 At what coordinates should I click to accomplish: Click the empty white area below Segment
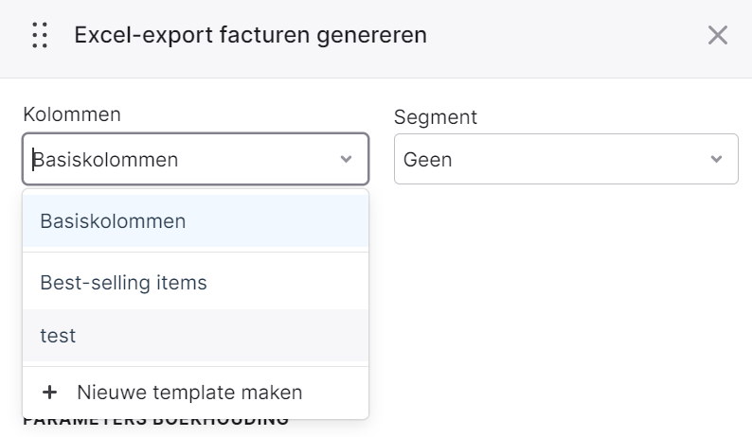tap(566, 297)
